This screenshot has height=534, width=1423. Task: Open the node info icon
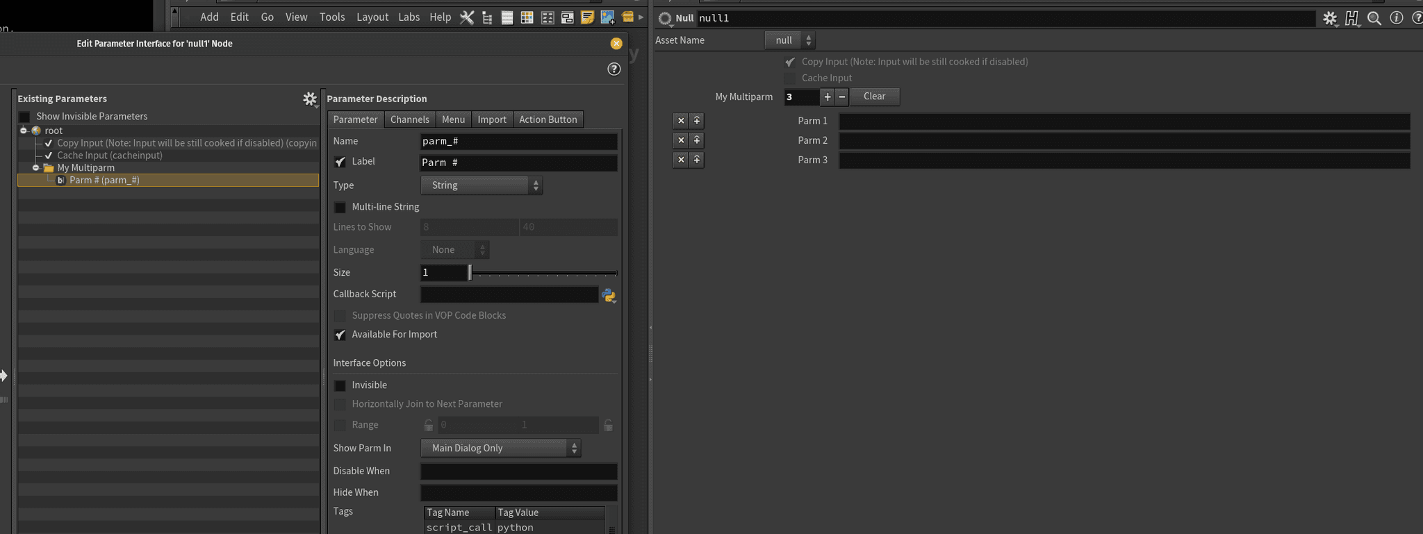1396,18
